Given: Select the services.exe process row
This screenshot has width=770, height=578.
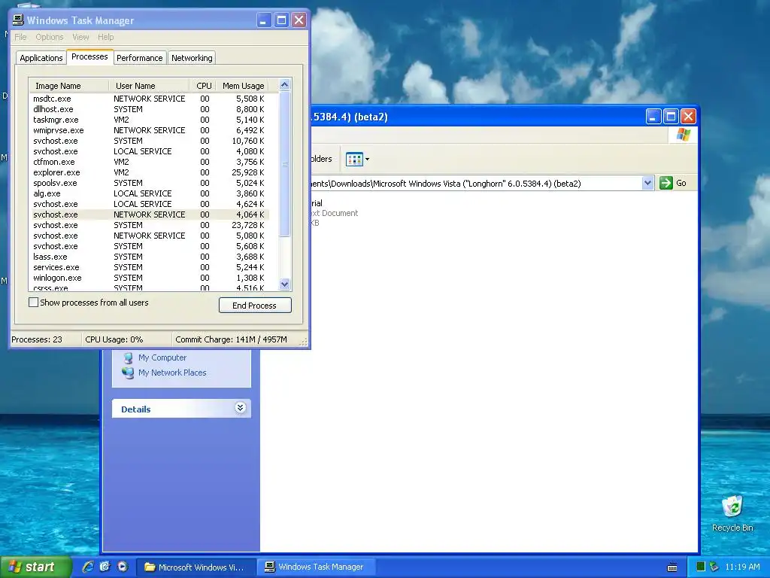Looking at the screenshot, I should (x=150, y=267).
